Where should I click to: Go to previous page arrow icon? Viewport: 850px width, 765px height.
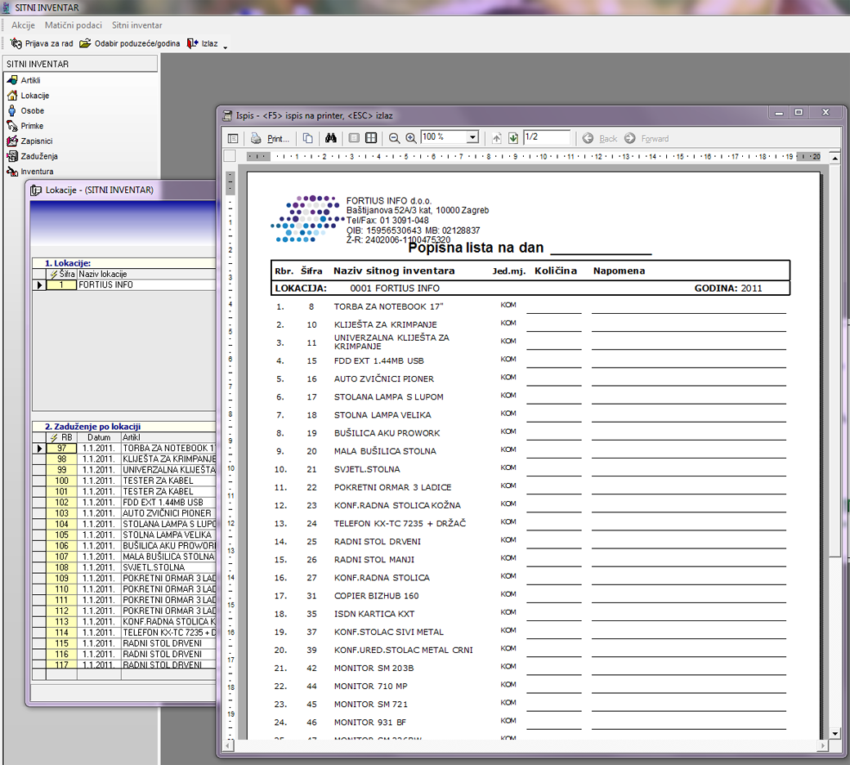[497, 138]
